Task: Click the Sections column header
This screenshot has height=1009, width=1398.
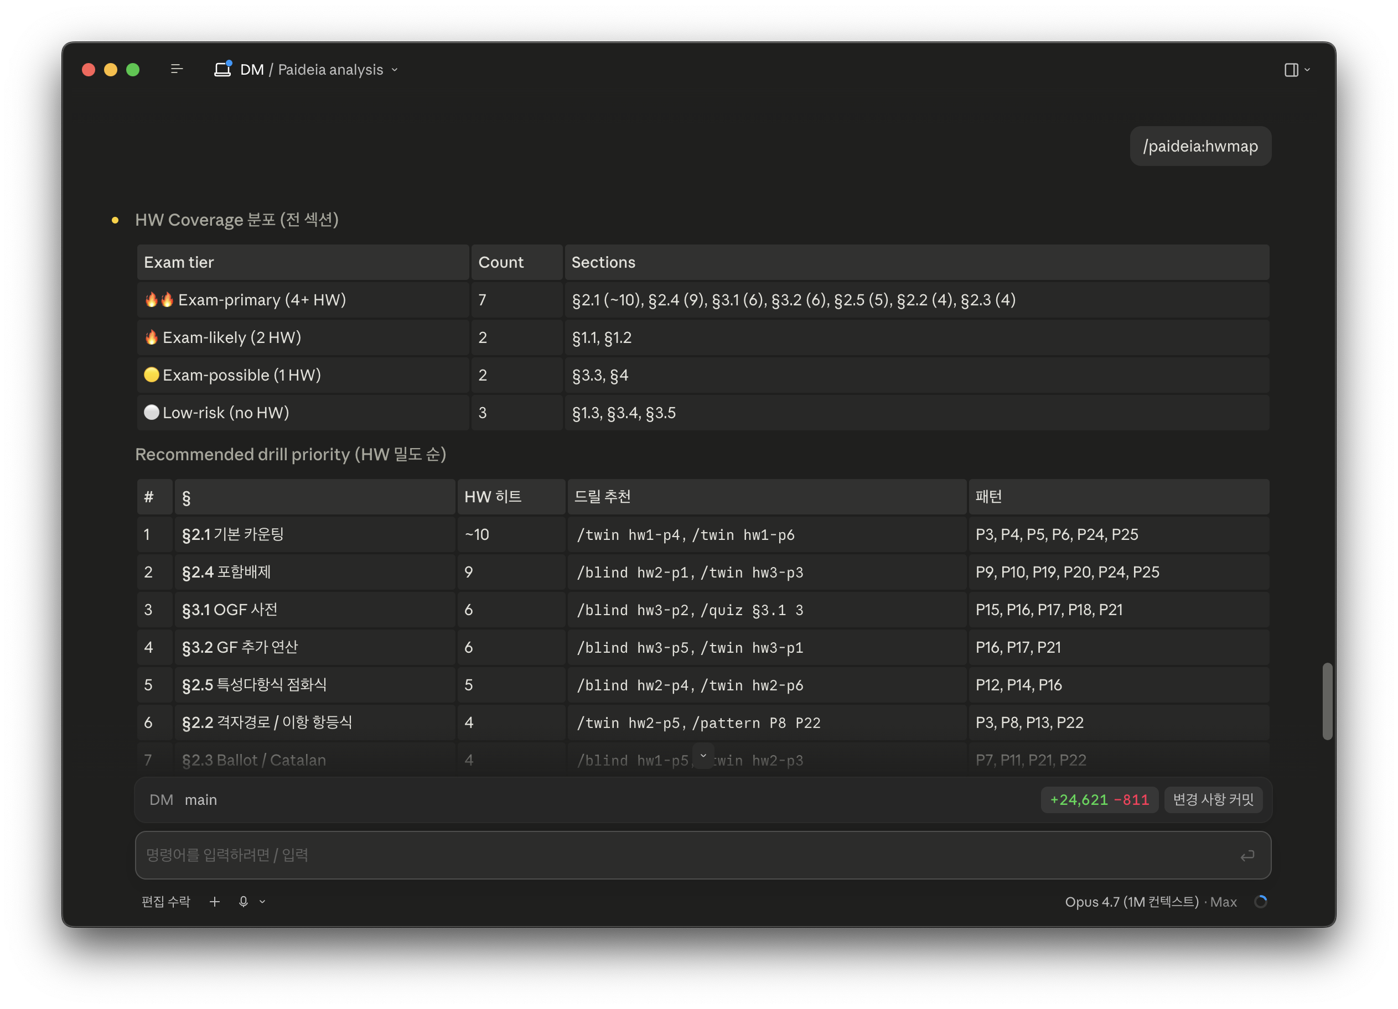Action: (x=917, y=262)
